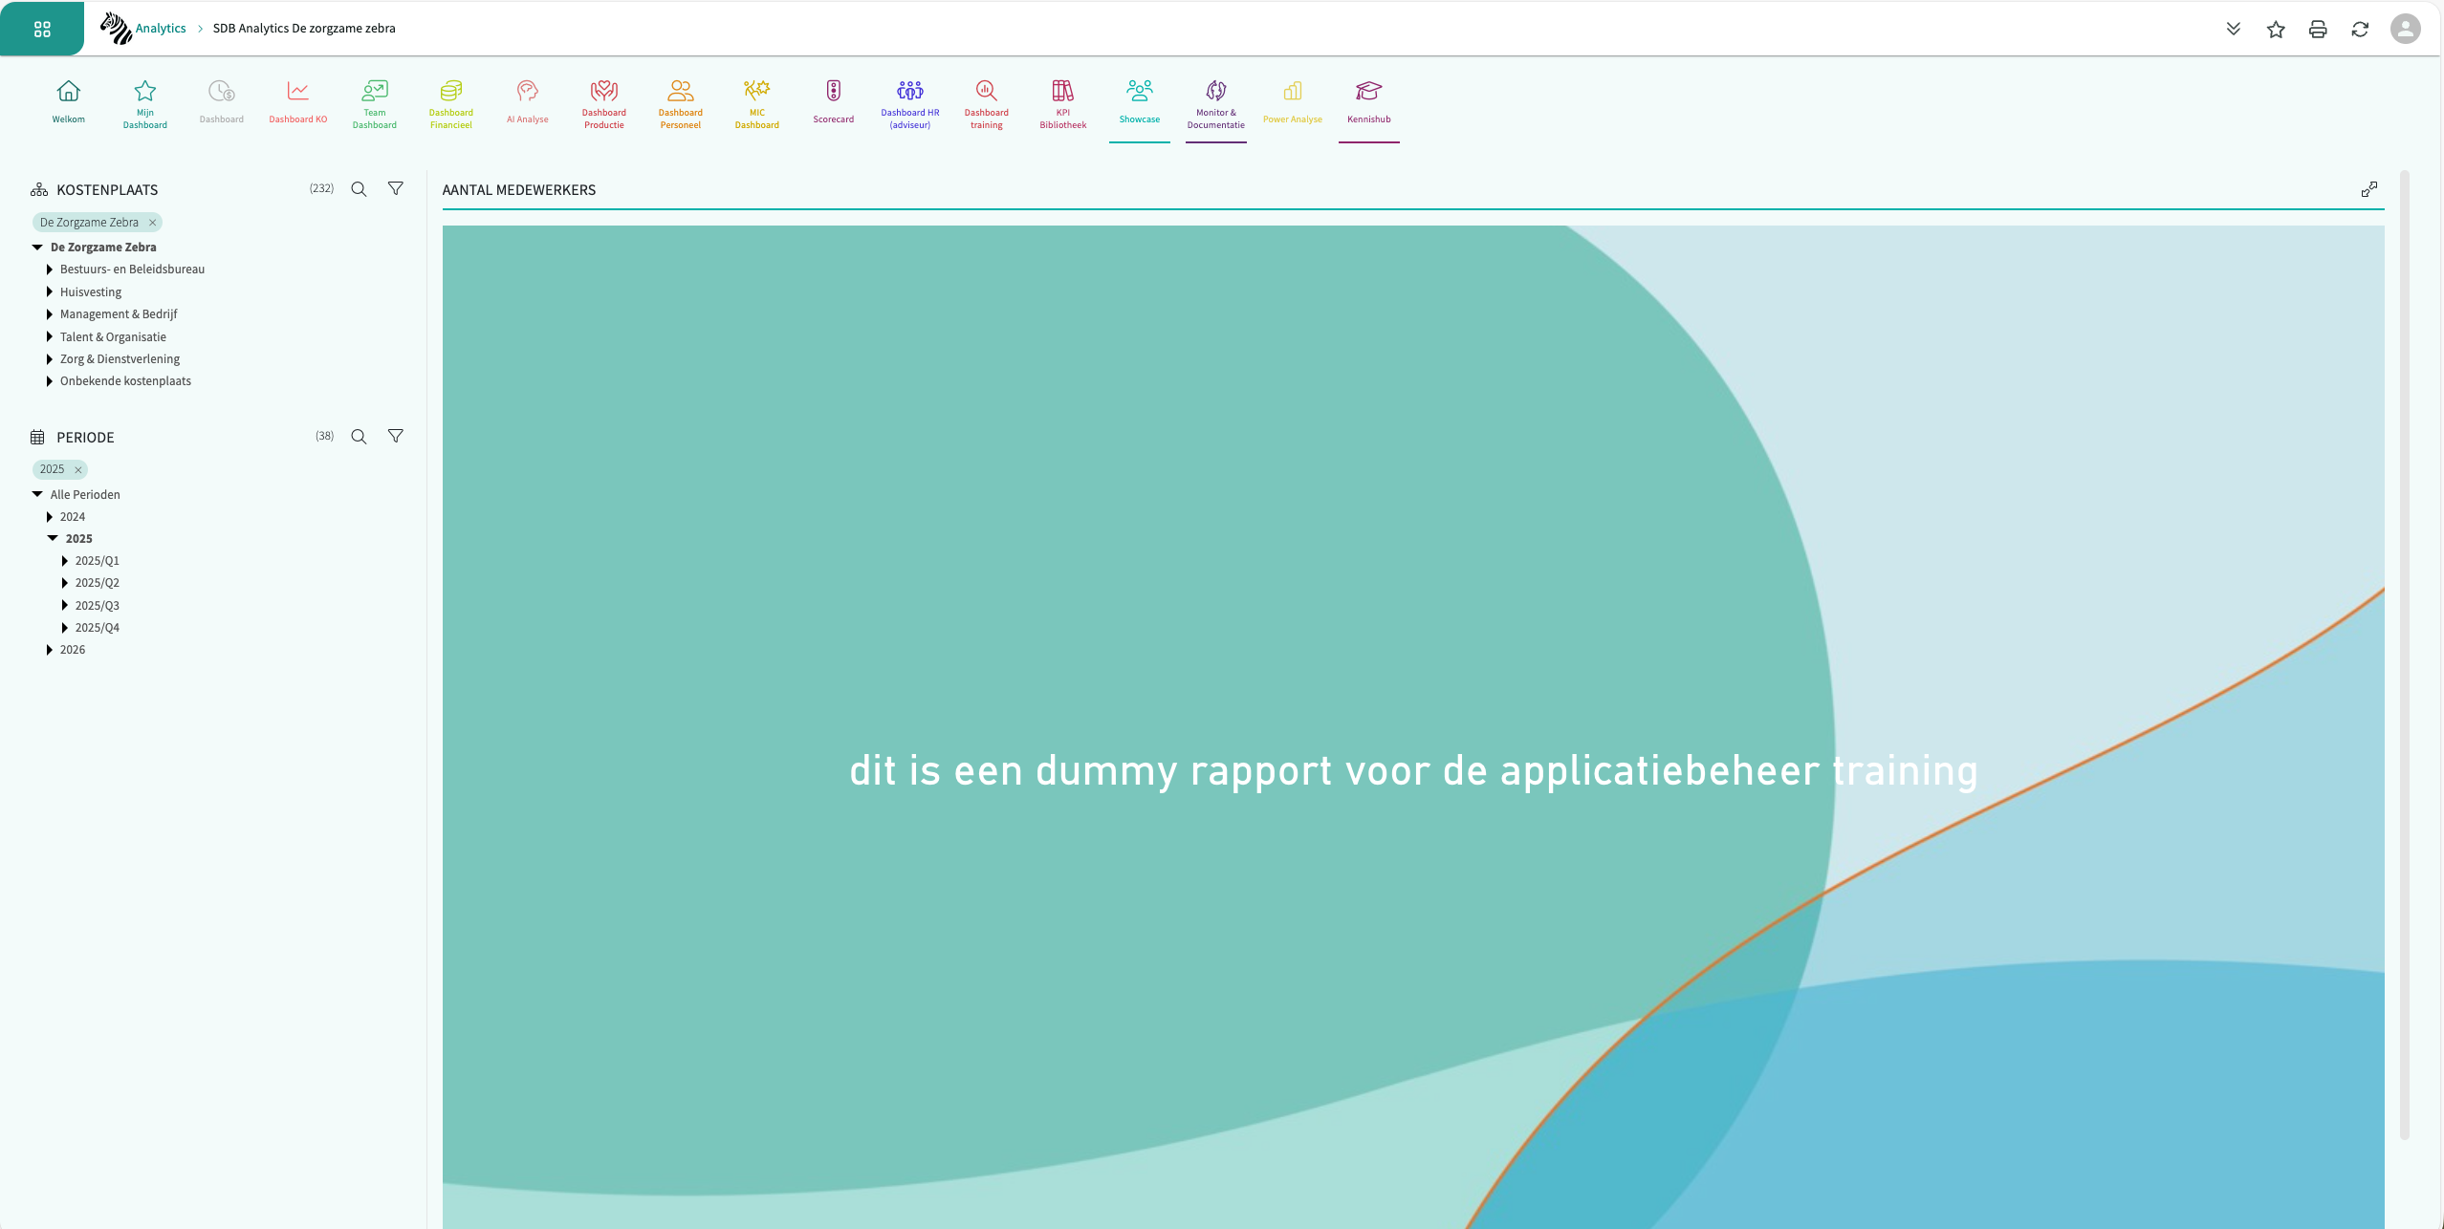Expand the Aantal Medewerkers chart fullscreen
The image size is (2444, 1229).
coord(2368,189)
